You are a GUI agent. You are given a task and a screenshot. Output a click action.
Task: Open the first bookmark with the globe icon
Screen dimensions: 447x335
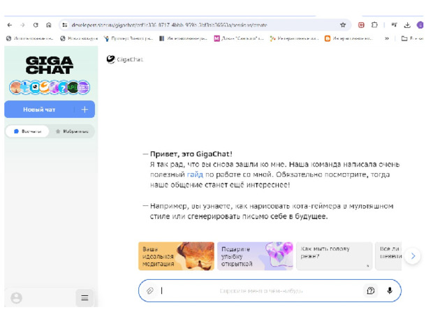pos(29,38)
